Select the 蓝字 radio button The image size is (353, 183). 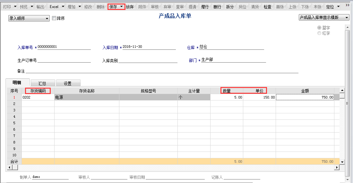click(319, 28)
